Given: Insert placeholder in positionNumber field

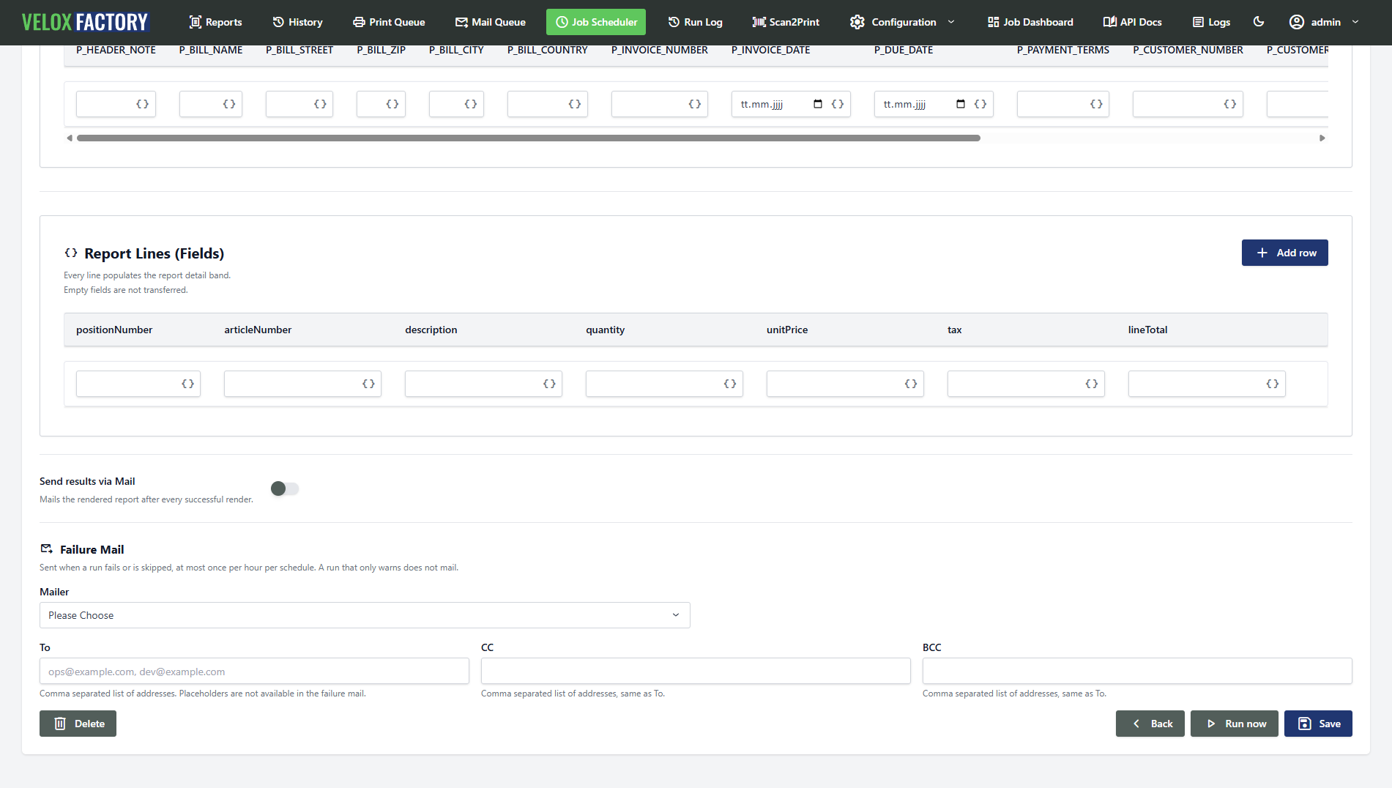Looking at the screenshot, I should [x=187, y=384].
